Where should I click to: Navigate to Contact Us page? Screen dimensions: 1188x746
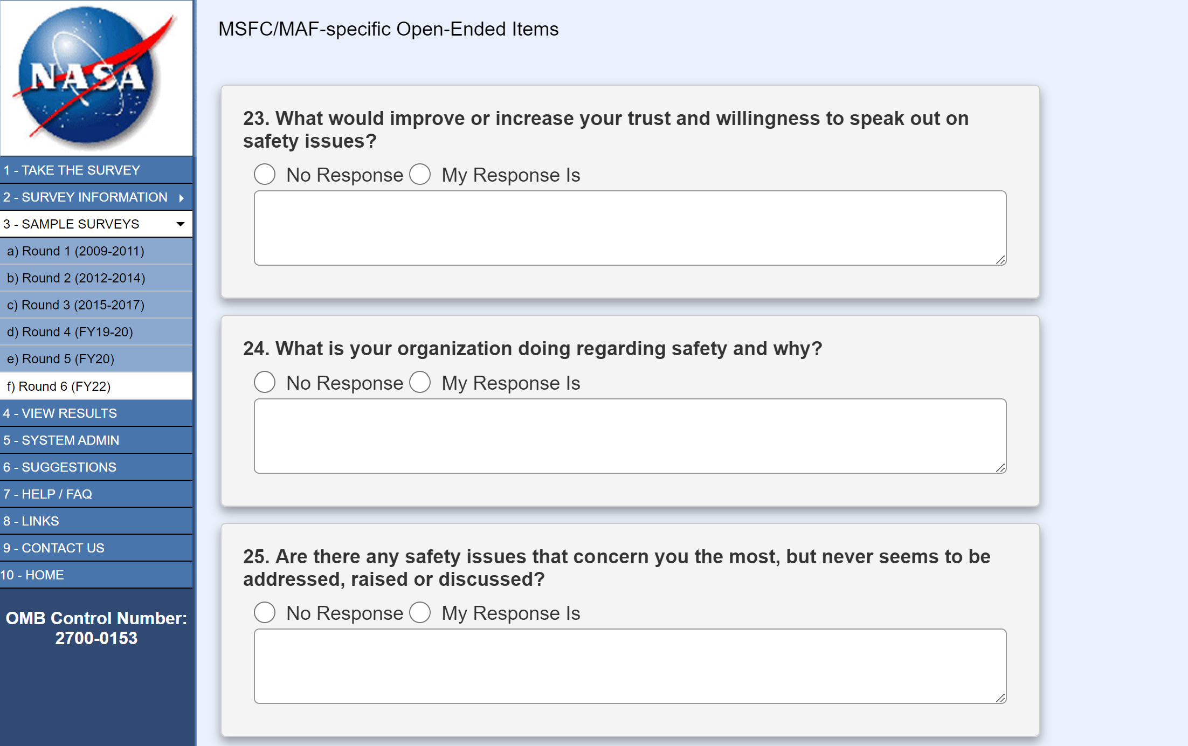click(x=54, y=548)
